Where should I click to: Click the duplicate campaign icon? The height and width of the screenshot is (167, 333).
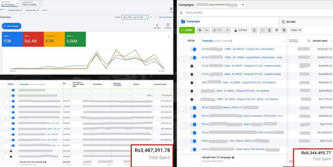coord(200,30)
